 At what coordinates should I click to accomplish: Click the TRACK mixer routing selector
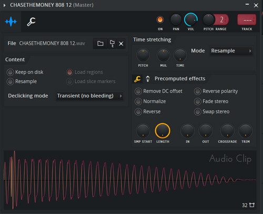(x=247, y=20)
